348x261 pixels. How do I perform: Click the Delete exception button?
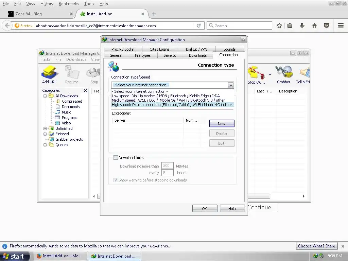[x=222, y=133]
